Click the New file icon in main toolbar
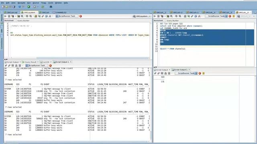 point(3,7)
